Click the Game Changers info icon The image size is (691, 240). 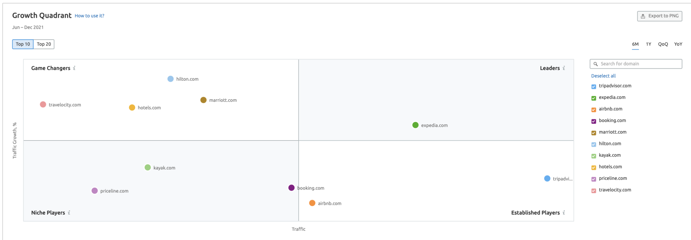74,68
